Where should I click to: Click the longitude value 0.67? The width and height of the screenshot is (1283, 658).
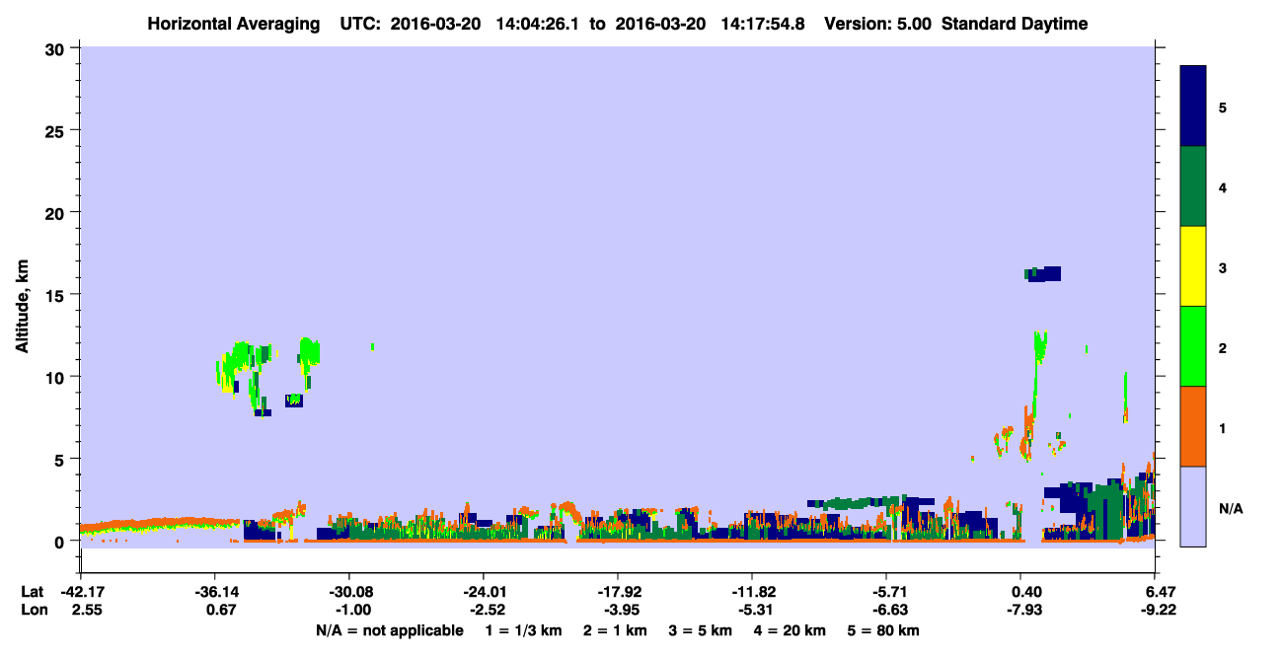pyautogui.click(x=219, y=610)
